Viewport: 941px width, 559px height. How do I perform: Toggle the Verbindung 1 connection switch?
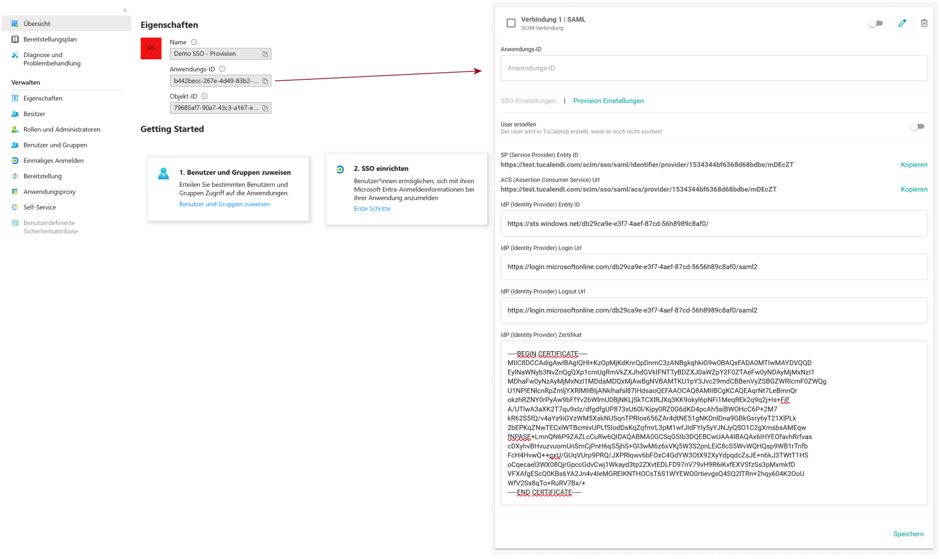pos(876,23)
